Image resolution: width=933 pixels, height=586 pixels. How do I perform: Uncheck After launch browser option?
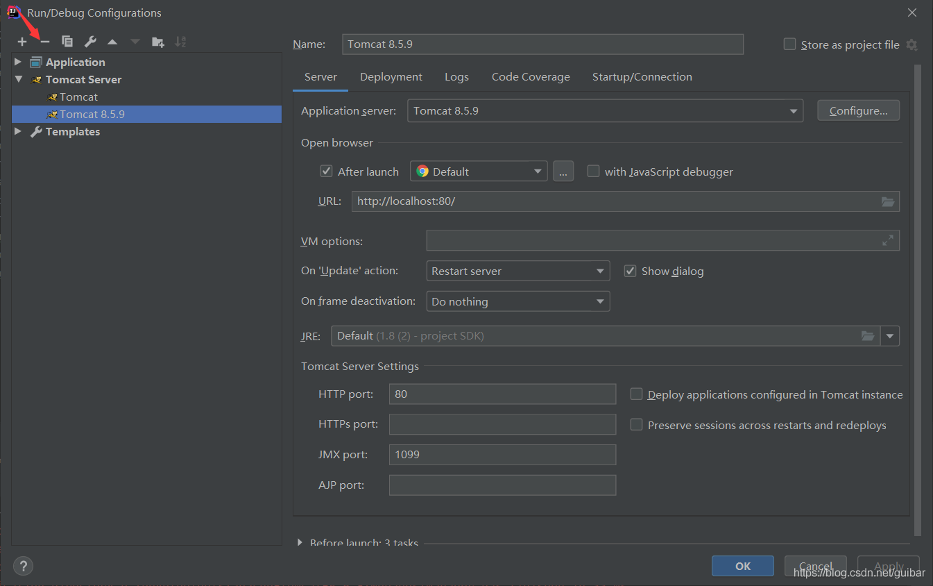click(326, 171)
